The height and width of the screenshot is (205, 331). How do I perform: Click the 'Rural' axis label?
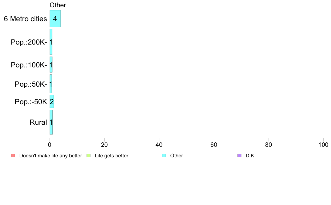(x=38, y=122)
